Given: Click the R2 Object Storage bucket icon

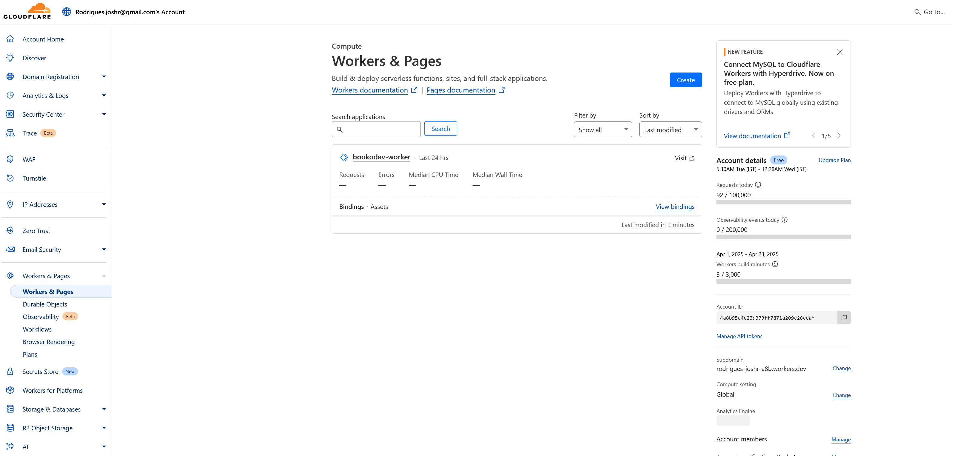Looking at the screenshot, I should 10,428.
